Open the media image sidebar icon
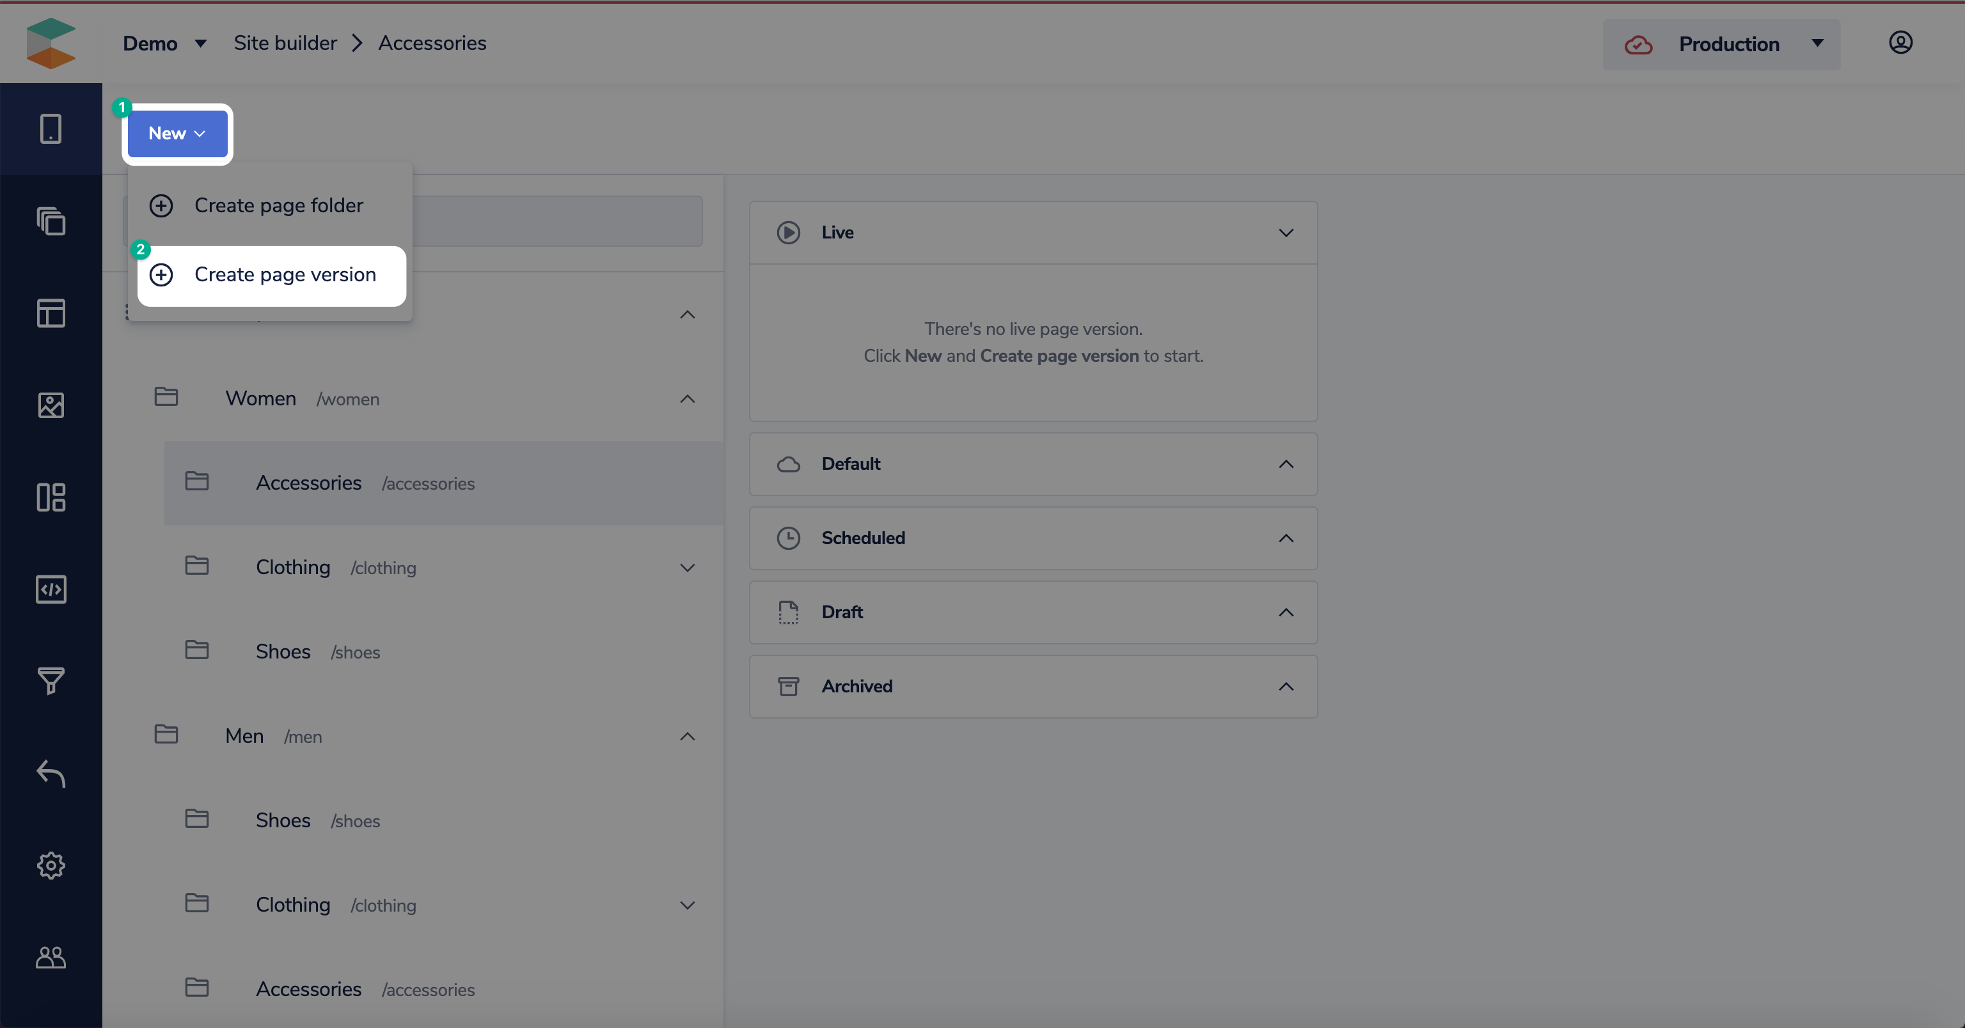This screenshot has height=1028, width=1965. [x=51, y=405]
